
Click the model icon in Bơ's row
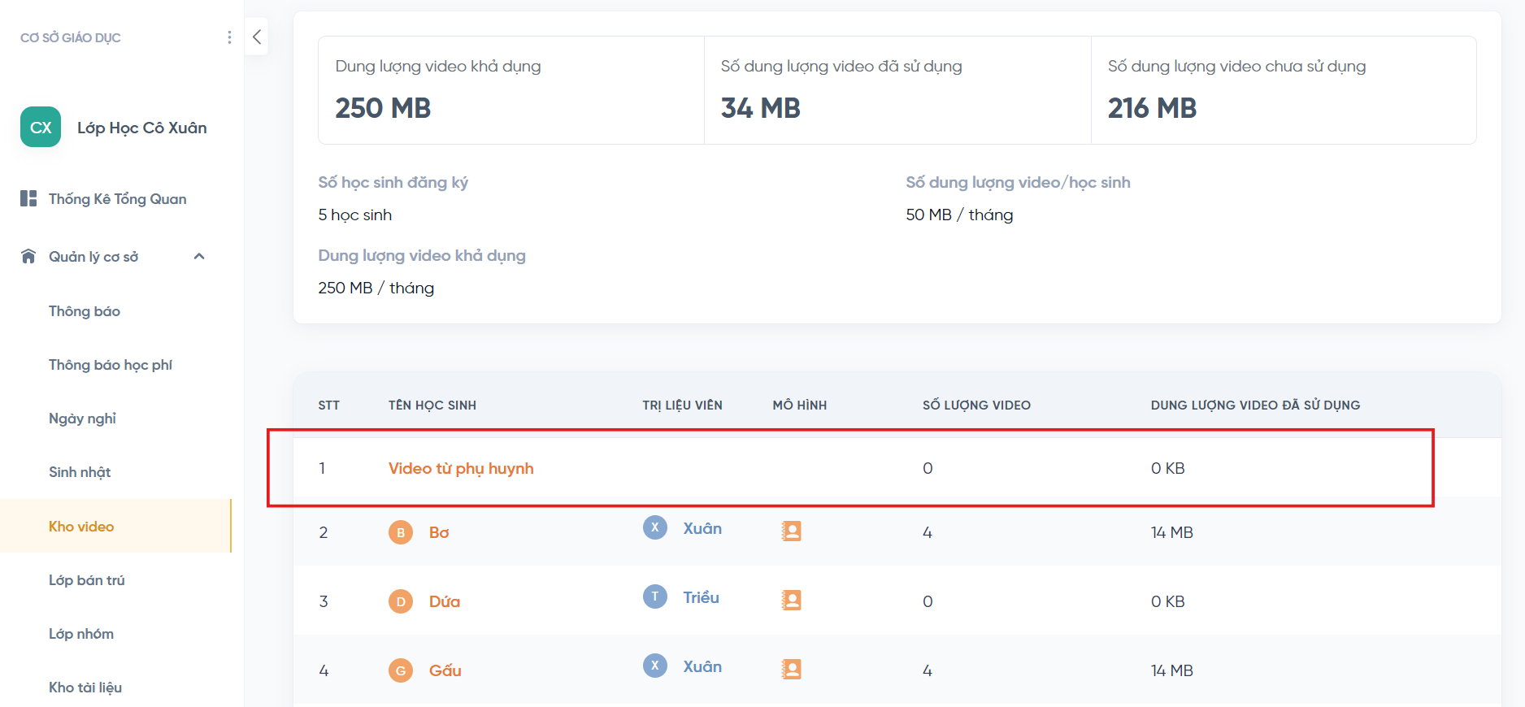(791, 531)
